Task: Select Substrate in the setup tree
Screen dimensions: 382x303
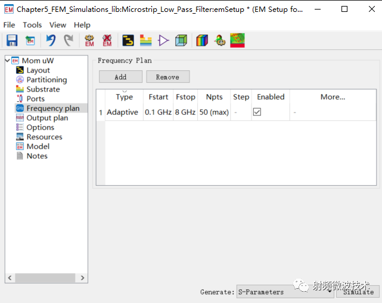Action: point(43,89)
